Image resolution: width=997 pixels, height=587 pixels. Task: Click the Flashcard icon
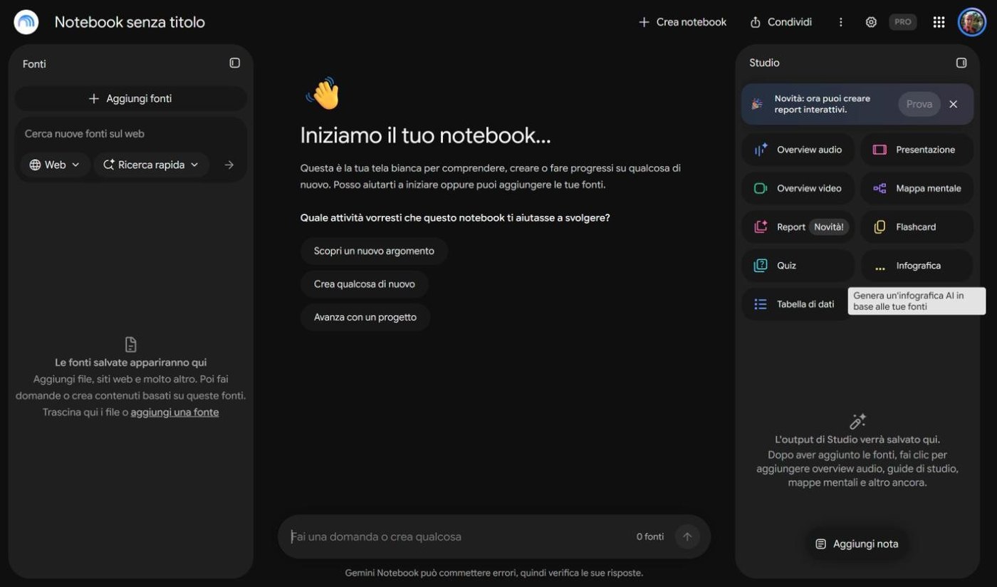(879, 227)
